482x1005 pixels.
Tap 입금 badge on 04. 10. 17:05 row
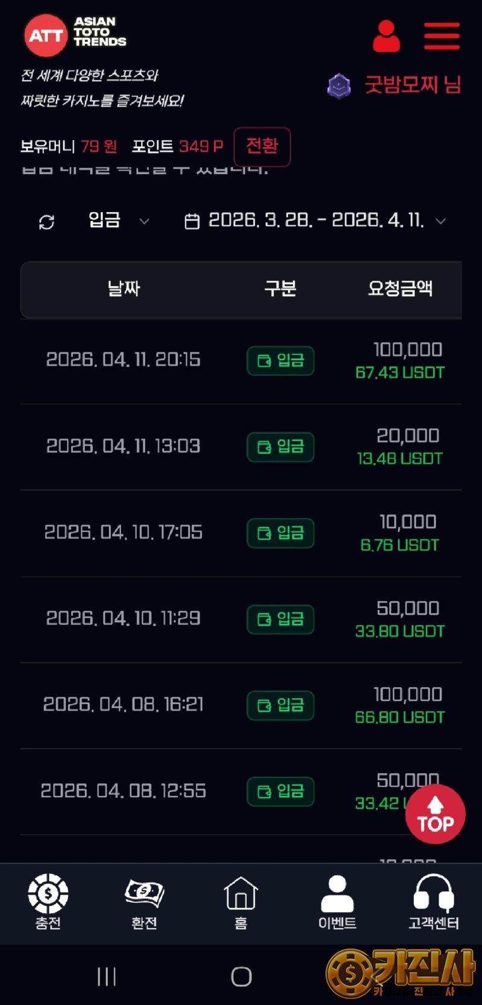tap(280, 533)
